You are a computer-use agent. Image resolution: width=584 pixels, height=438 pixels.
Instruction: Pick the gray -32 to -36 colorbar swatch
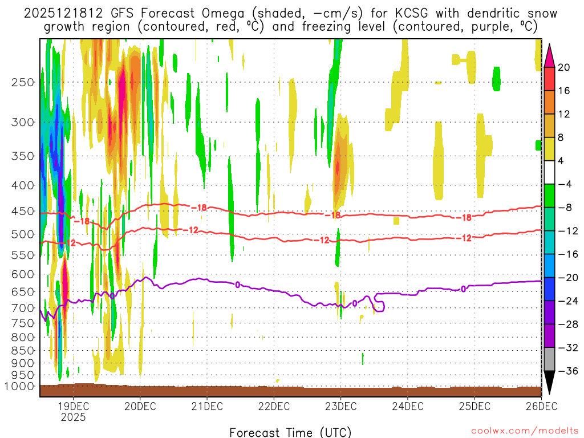[549, 359]
